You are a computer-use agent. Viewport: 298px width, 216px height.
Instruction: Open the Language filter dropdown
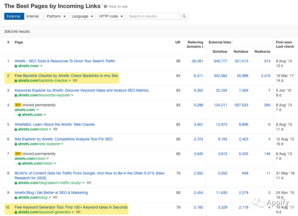coord(82,16)
